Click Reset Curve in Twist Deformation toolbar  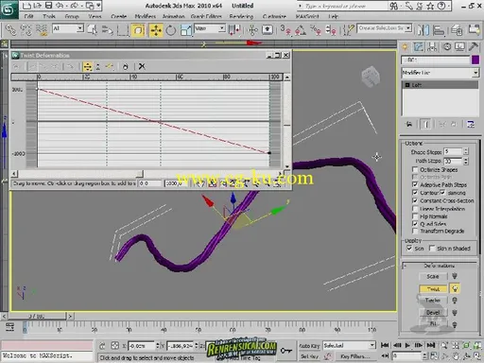125,66
